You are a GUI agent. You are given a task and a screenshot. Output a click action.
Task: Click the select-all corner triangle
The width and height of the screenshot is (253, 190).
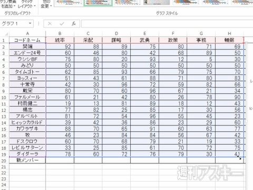(6, 34)
